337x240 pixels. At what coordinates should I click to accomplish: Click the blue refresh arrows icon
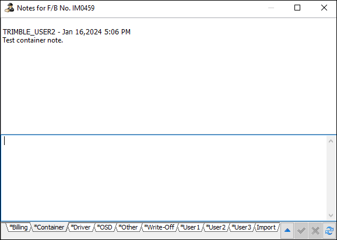point(329,231)
